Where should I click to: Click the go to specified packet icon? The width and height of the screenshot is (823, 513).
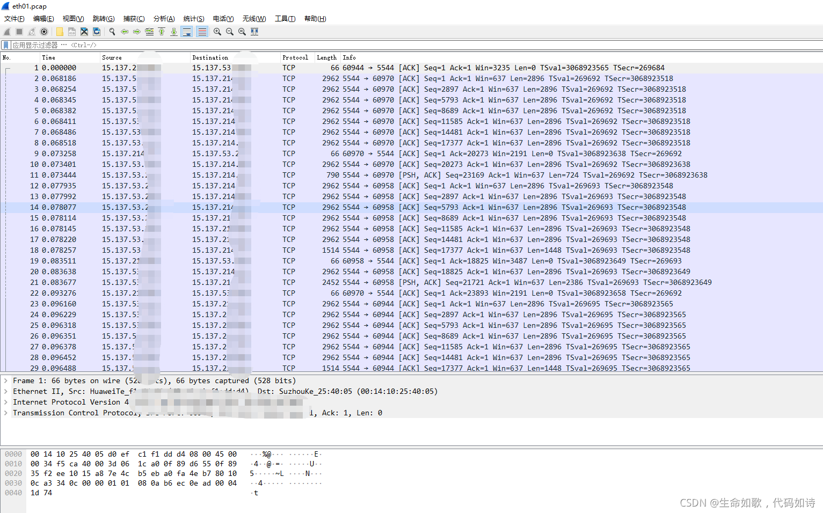[x=149, y=32]
